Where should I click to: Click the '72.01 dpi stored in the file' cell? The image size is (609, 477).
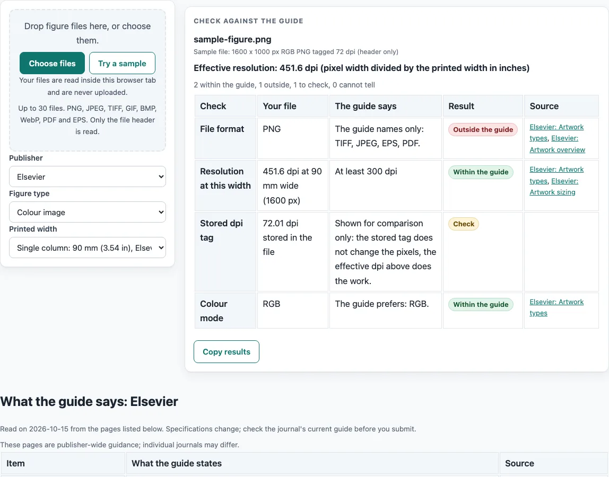click(x=292, y=252)
